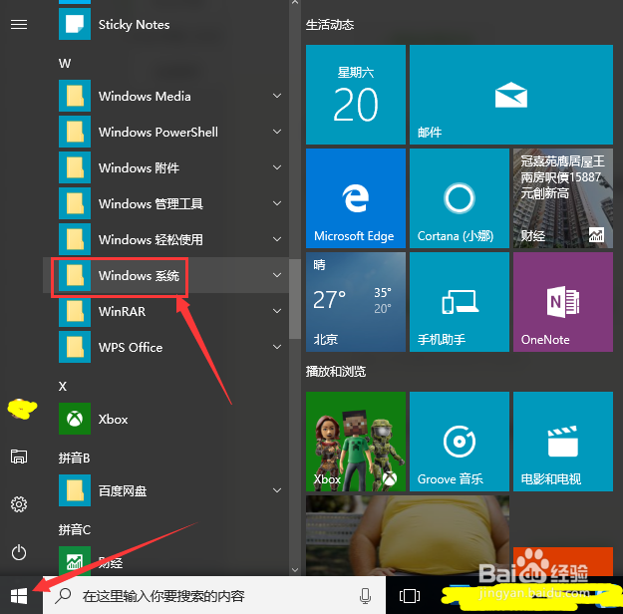623x614 pixels.
Task: Open the photo tile of the yellow shirt
Action: [408, 535]
